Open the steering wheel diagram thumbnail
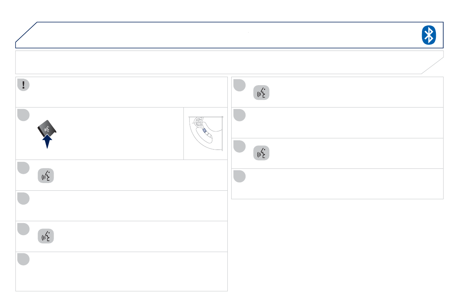Screen dimensions: 459x306 point(205,133)
